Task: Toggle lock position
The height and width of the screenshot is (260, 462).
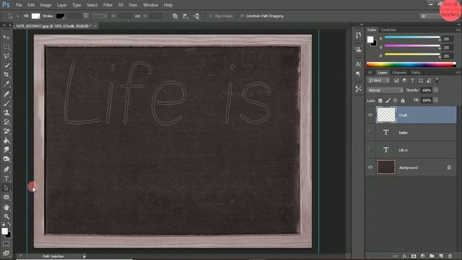Action: [x=395, y=100]
